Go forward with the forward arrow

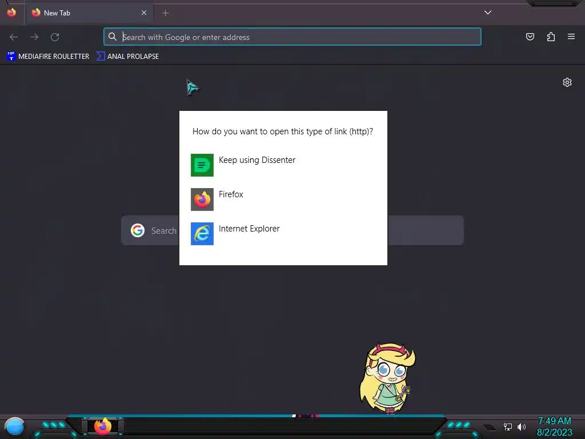34,37
